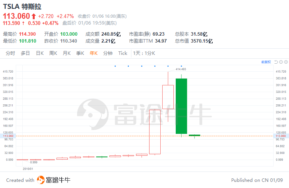Click the 富途牛牛 brand name in the footer
The width and height of the screenshot is (289, 188).
pyautogui.click(x=58, y=180)
